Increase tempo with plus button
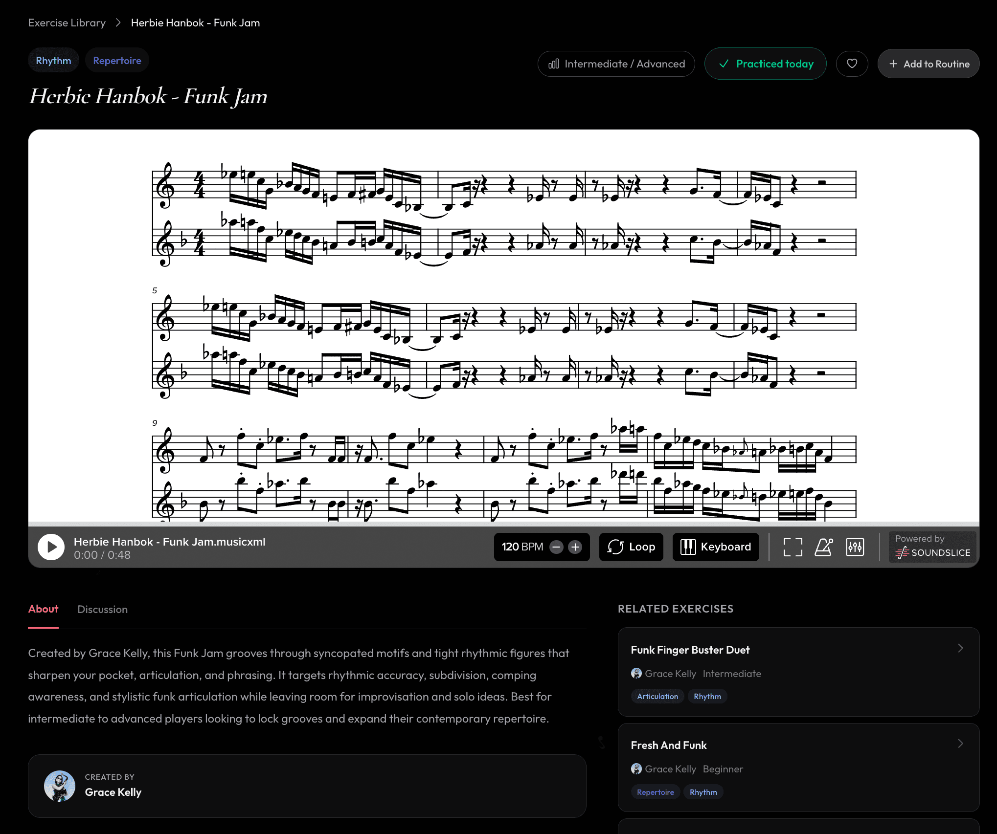 (x=575, y=547)
